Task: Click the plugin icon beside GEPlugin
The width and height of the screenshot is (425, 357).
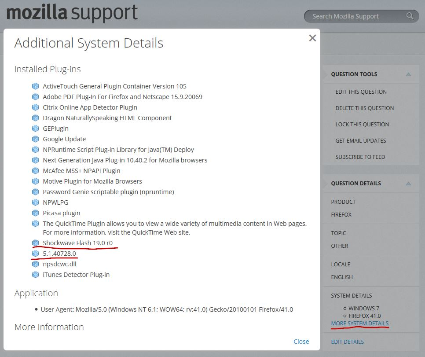Action: coord(36,129)
